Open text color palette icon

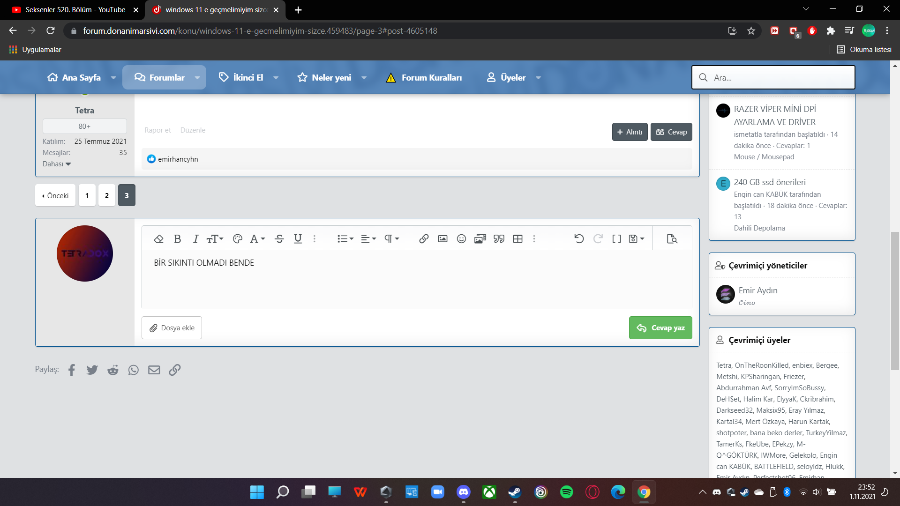[238, 239]
